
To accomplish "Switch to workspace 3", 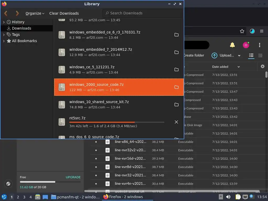I will 24,197.
